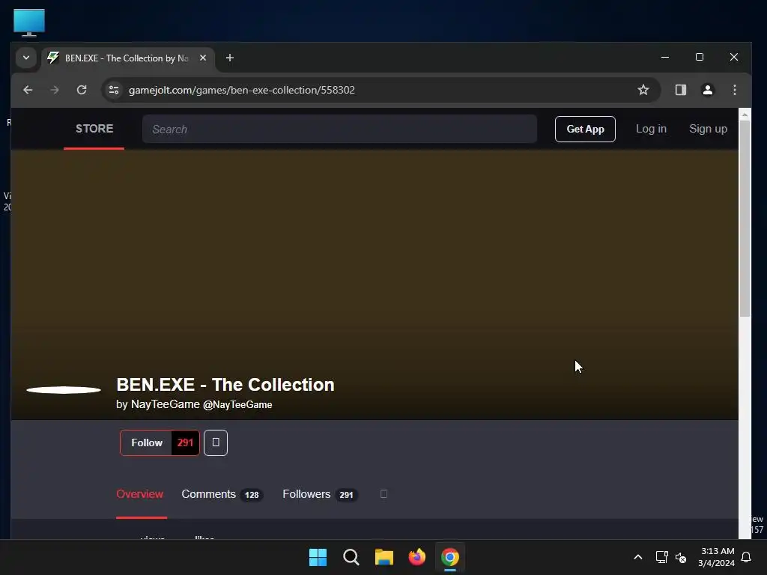Click the scrollbar up arrow
Viewport: 767px width, 575px height.
coord(745,115)
